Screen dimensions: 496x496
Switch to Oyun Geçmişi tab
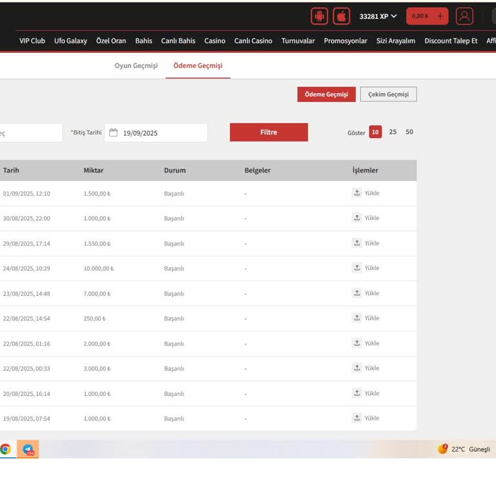tap(136, 66)
